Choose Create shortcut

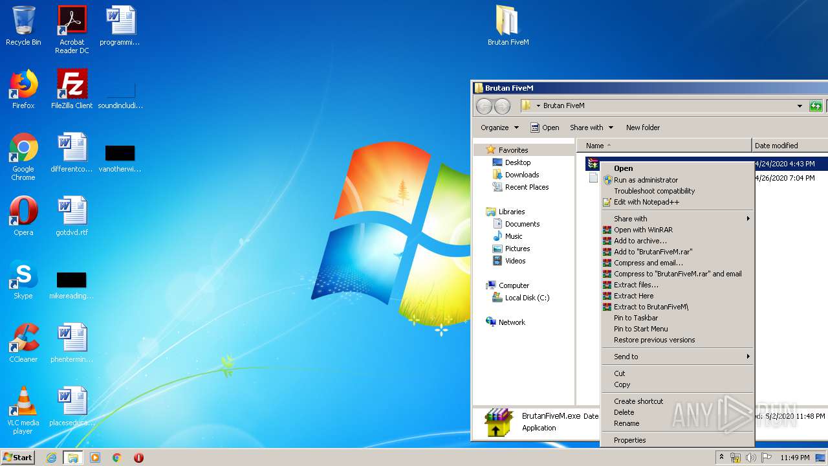tap(677, 401)
